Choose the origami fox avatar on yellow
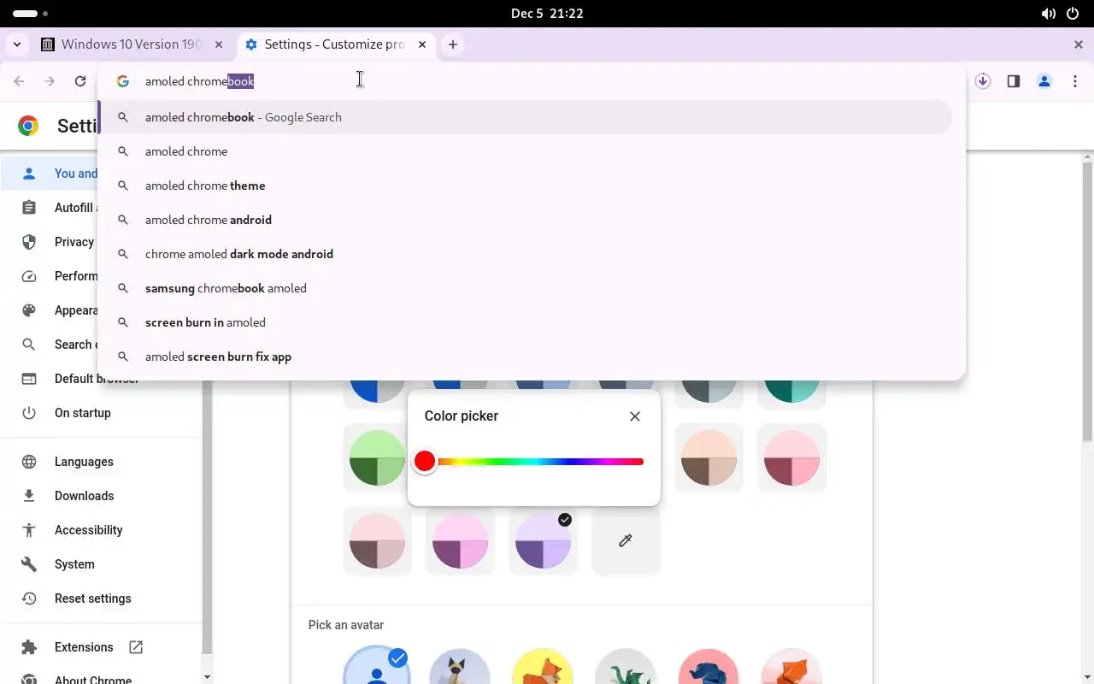 click(x=543, y=667)
